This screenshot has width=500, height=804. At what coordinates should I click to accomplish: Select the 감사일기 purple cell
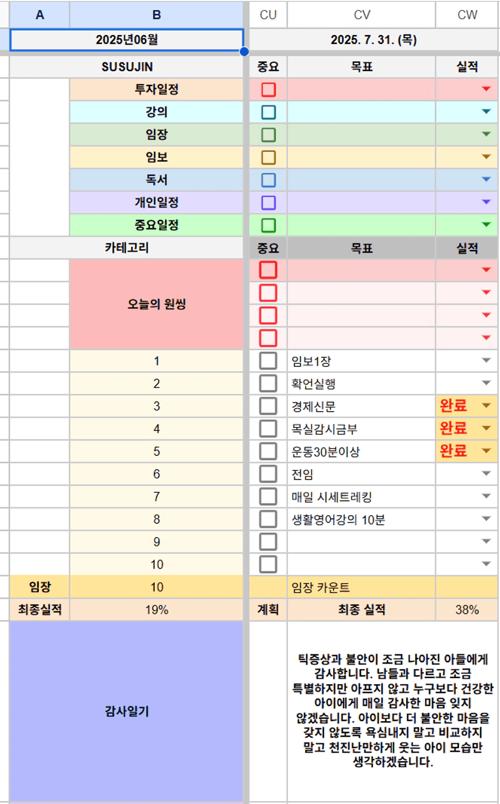126,711
